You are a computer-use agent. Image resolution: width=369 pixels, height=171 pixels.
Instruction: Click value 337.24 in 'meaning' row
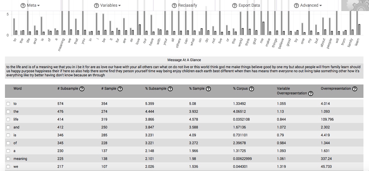[326, 159]
